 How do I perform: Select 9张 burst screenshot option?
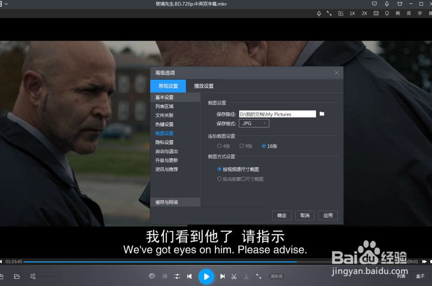coord(246,146)
